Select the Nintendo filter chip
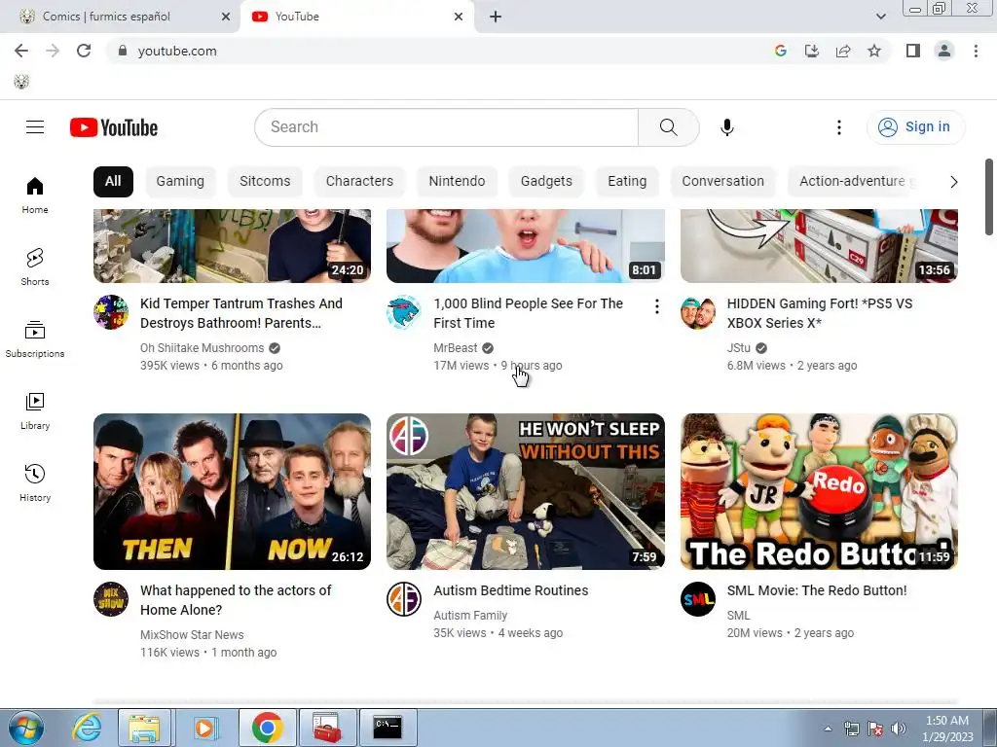Viewport: 997px width, 747px height. coord(457,182)
